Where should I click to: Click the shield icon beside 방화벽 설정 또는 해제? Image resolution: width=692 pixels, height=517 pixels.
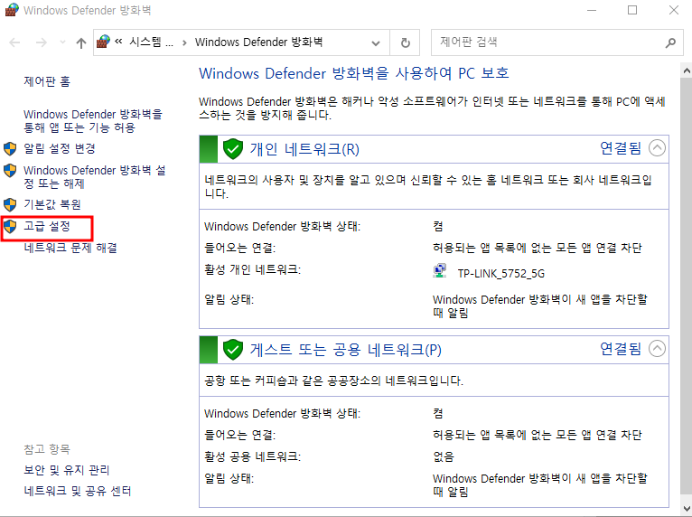coord(10,171)
